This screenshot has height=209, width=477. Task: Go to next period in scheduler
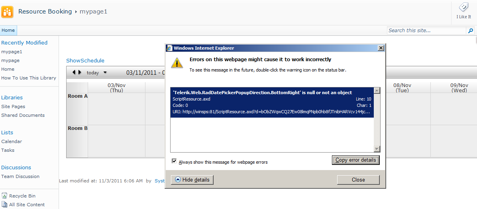[80, 72]
